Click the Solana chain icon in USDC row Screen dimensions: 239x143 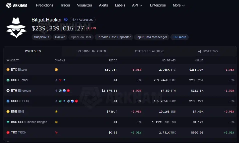pos(64,101)
